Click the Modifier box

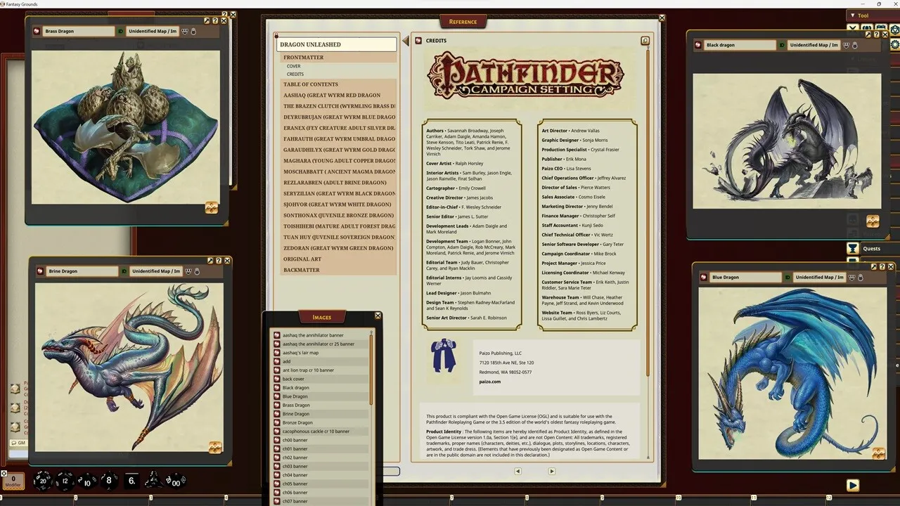click(13, 481)
